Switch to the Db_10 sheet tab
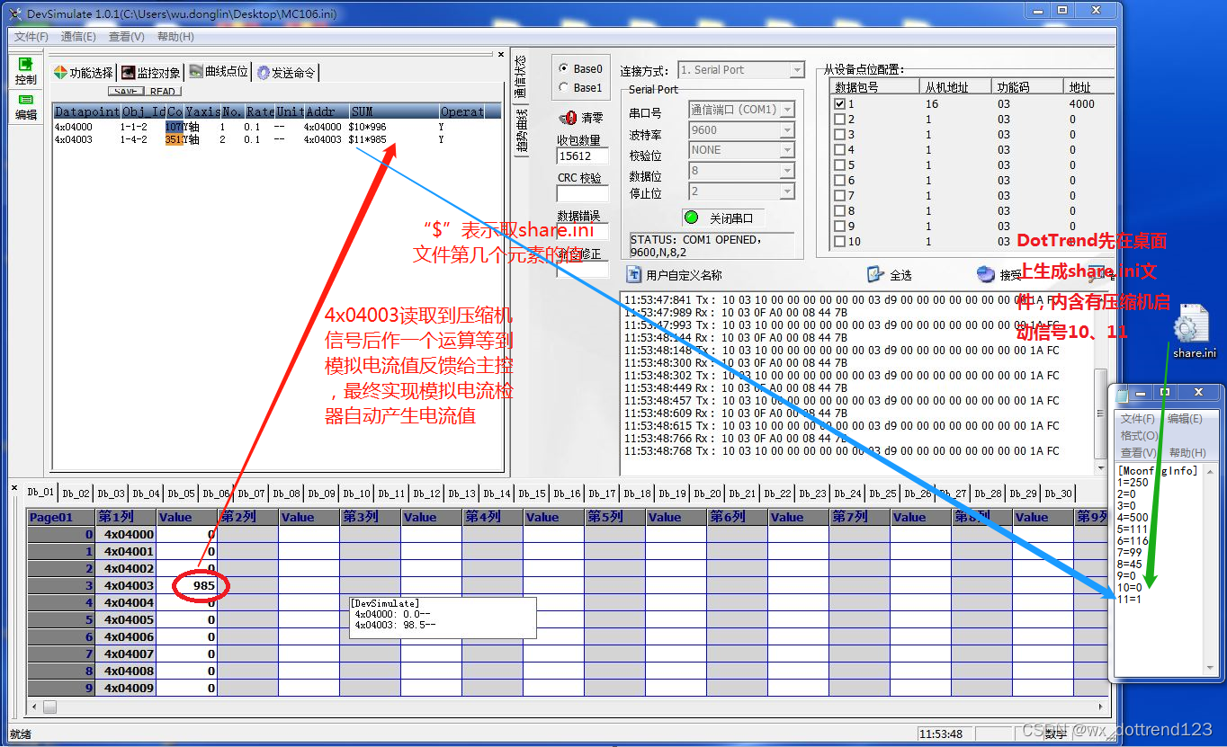 point(357,494)
